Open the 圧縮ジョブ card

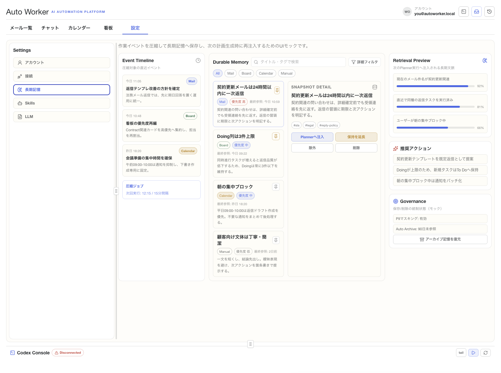click(162, 190)
